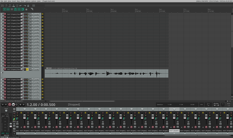Screen dimensions: 233x138
Task: Open the envelope/trim button on track 1
Action: (36, 14)
